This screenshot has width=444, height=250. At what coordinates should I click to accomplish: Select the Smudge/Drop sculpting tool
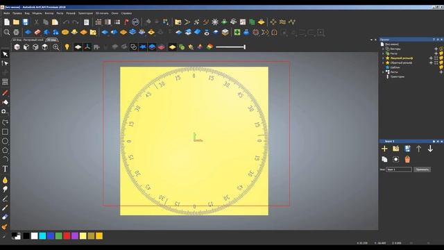pos(5,180)
